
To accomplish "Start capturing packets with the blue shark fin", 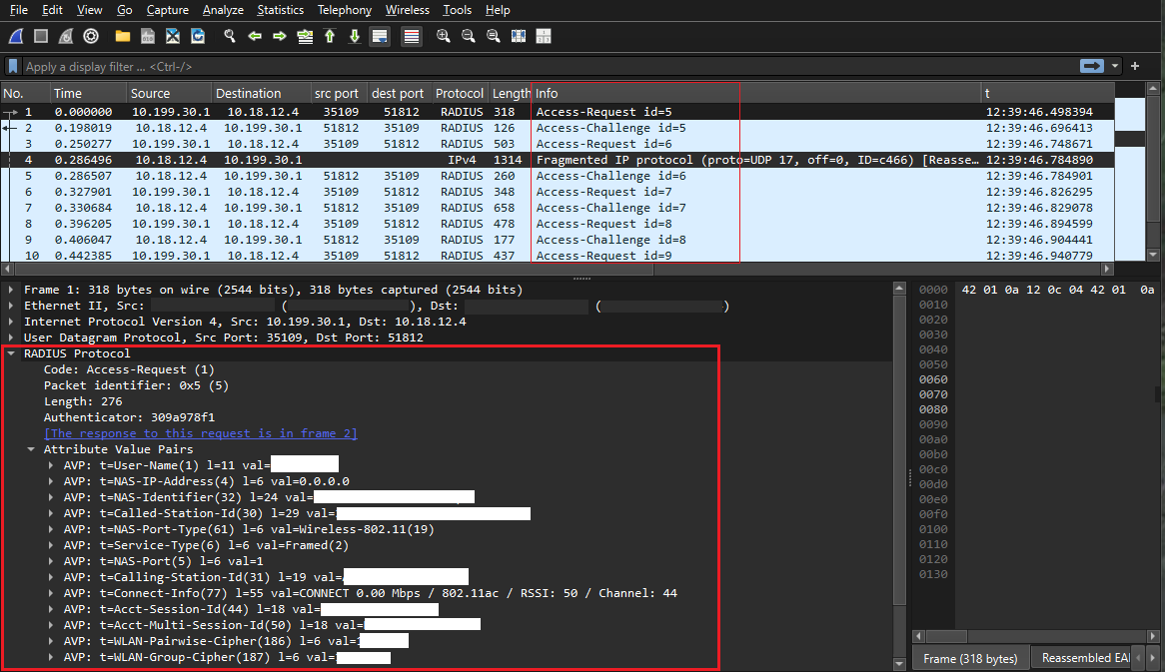I will pyautogui.click(x=14, y=36).
